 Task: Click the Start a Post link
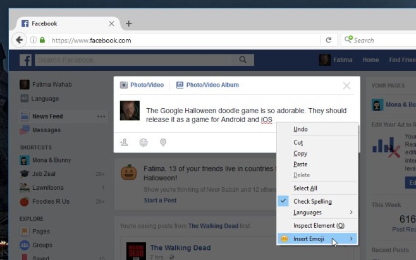160,201
